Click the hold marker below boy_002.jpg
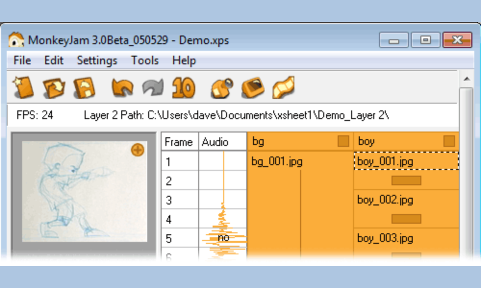Screen dimensions: 481x288 coord(406,219)
